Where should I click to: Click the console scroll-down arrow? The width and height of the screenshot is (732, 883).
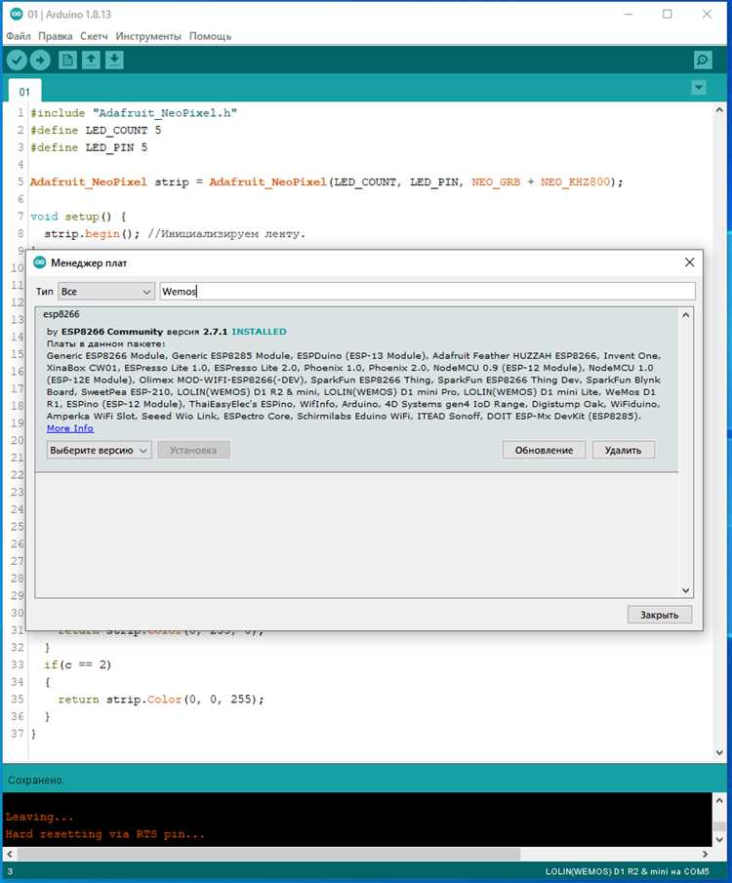[719, 839]
